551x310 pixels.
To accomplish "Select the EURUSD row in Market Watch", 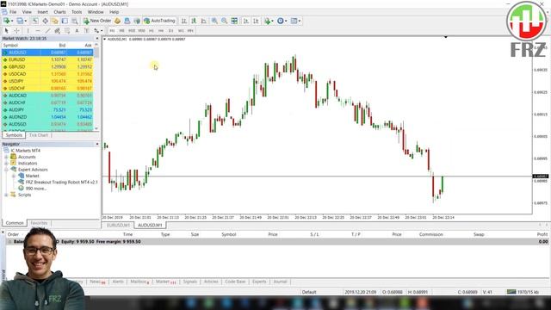I will pyautogui.click(x=47, y=59).
